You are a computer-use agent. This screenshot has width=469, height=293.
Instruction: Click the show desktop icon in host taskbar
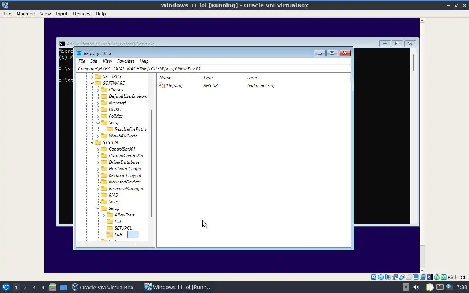pyautogui.click(x=63, y=287)
